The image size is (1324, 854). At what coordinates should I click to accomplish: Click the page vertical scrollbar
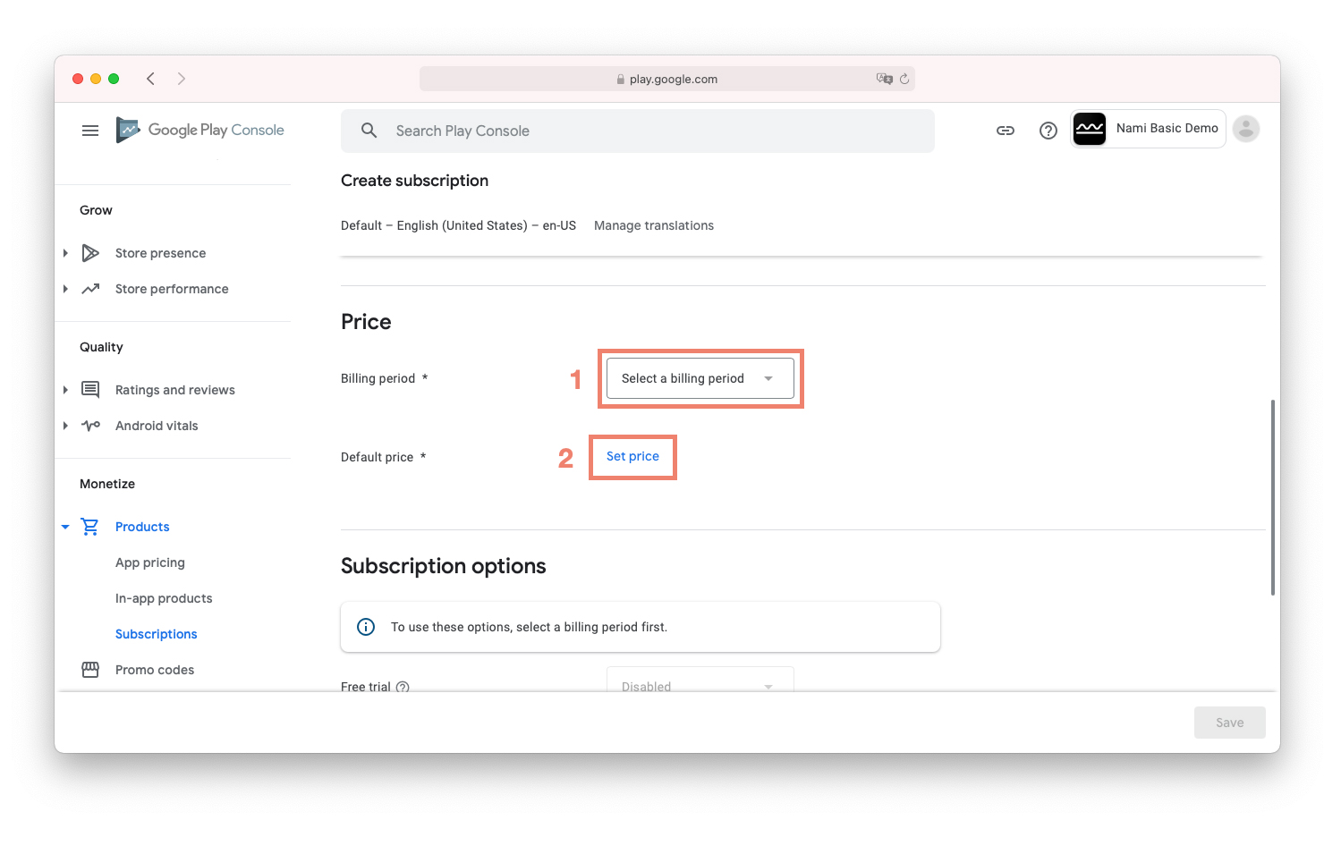click(1272, 497)
